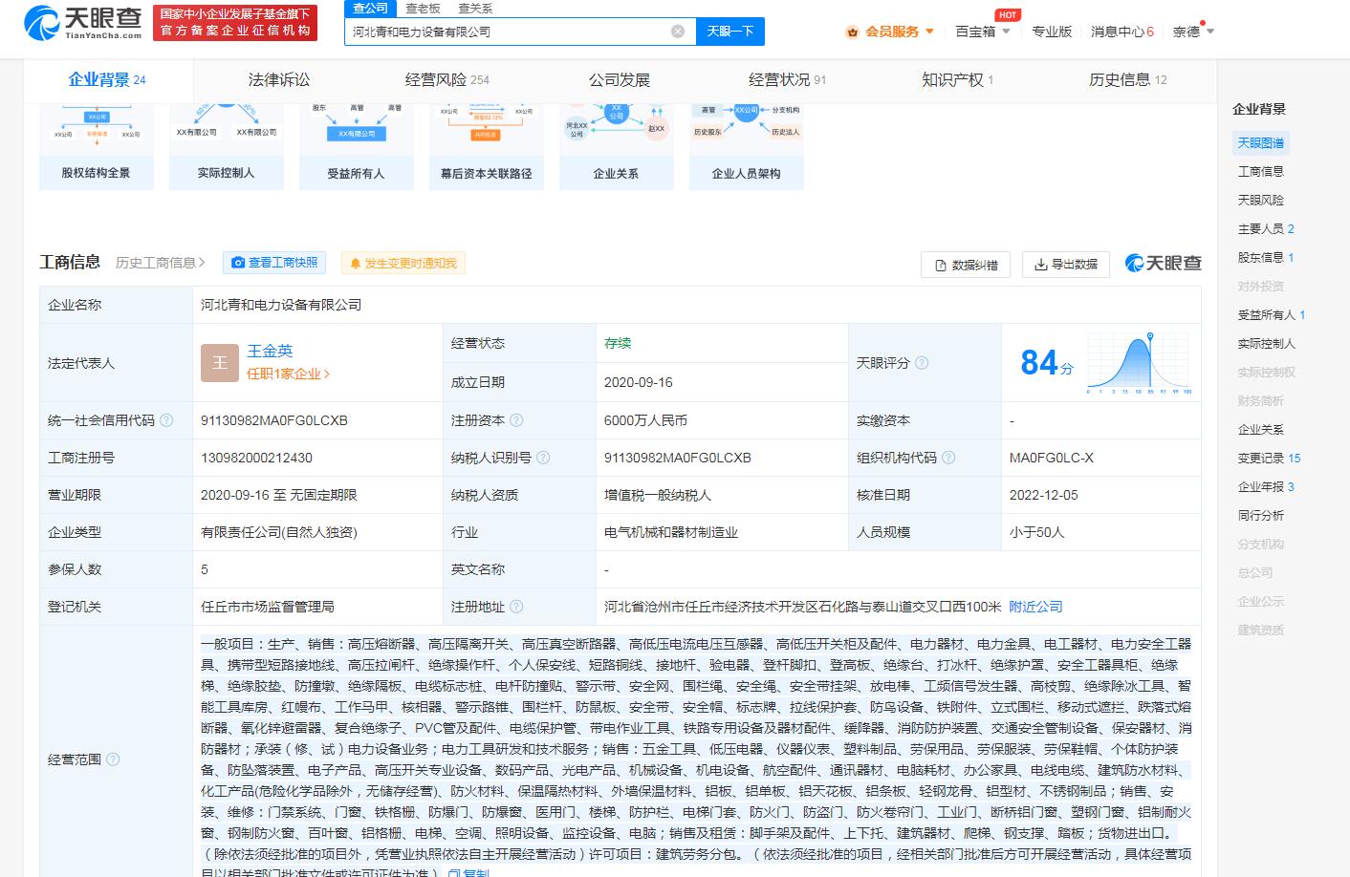Open 专业版 link
Viewport: 1350px width, 877px height.
(1051, 32)
